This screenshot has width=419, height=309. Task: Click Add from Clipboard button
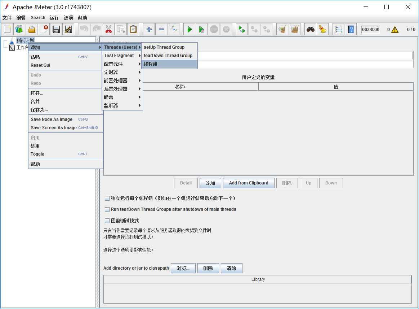[249, 183]
